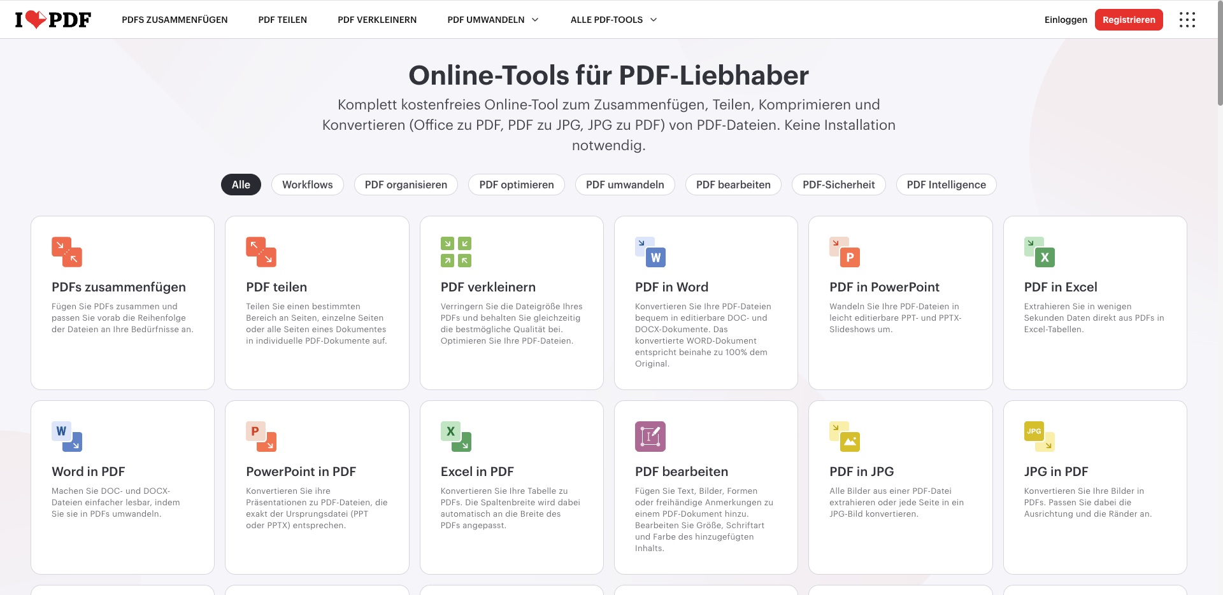Open PDF TEILEN in the top navigation
The image size is (1223, 595).
[283, 20]
